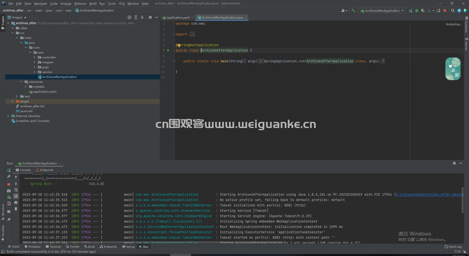Image resolution: width=469 pixels, height=256 pixels.
Task: Open the run configurations dropdown
Action: point(382,10)
